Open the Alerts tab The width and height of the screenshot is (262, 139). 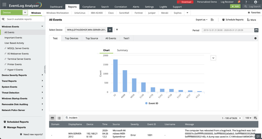tap(136, 7)
